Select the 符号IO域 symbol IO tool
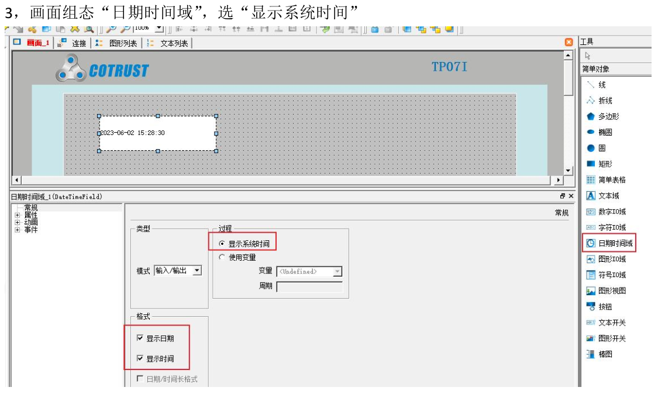 [606, 275]
